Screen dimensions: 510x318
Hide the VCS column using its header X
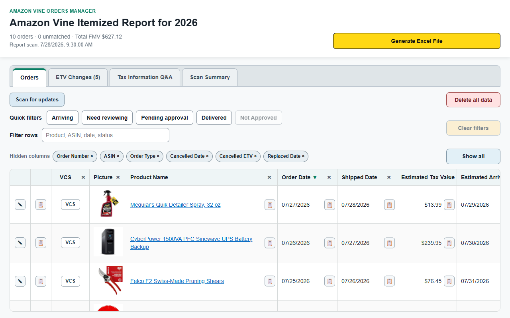click(83, 177)
